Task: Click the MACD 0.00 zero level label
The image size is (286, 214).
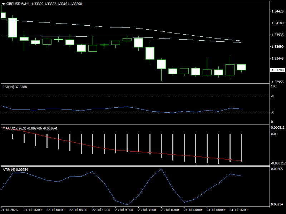Action: [x=274, y=134]
